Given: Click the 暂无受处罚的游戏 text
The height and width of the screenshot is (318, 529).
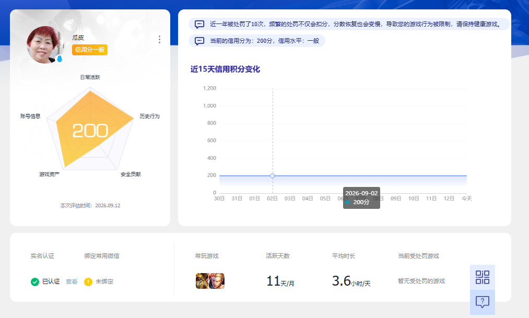Looking at the screenshot, I should (421, 281).
